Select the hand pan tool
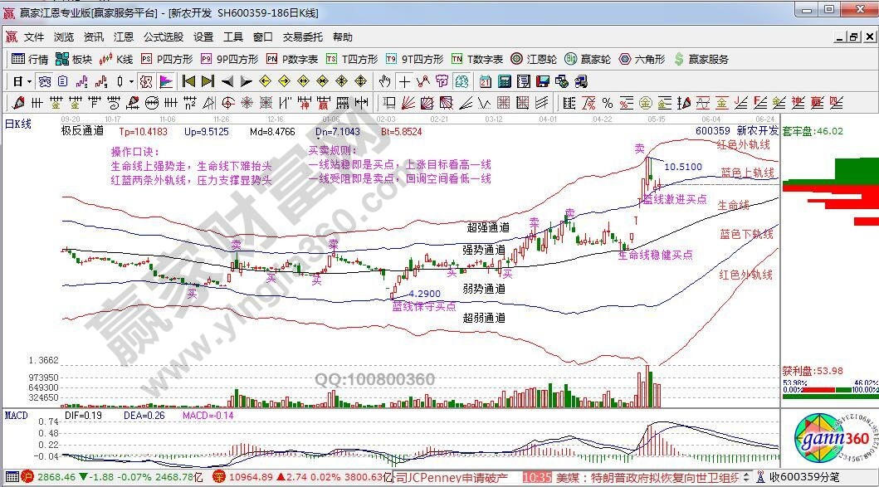Screen dimensions: 879x487 (384, 81)
